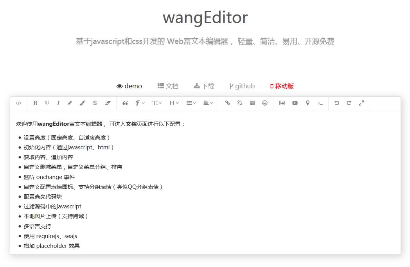Screen dimensions: 410x267
Task: Clear formatting with the eraser icon
Action: click(x=108, y=103)
